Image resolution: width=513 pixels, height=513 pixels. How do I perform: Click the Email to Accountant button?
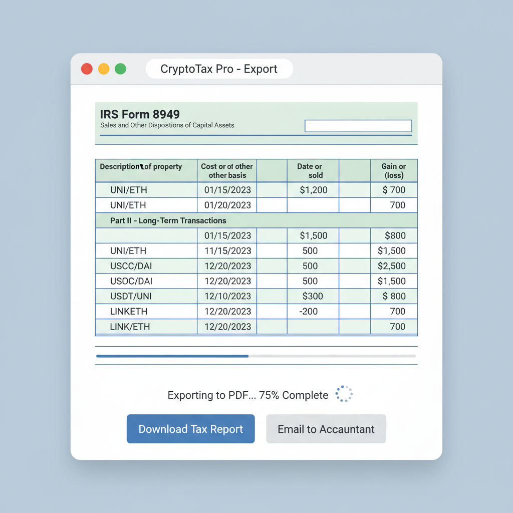326,429
